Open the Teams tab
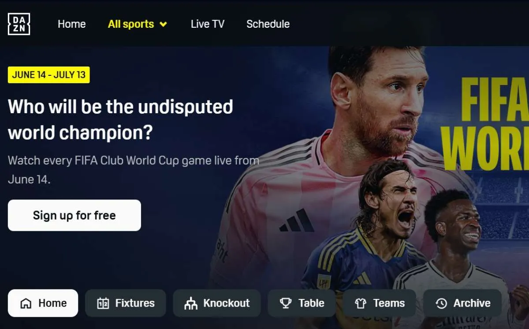Image resolution: width=529 pixels, height=329 pixels. [x=379, y=303]
